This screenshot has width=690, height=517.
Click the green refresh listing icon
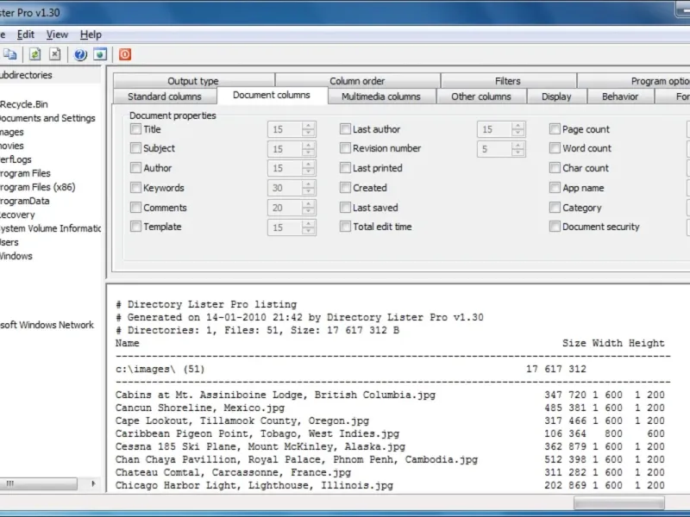pyautogui.click(x=34, y=54)
